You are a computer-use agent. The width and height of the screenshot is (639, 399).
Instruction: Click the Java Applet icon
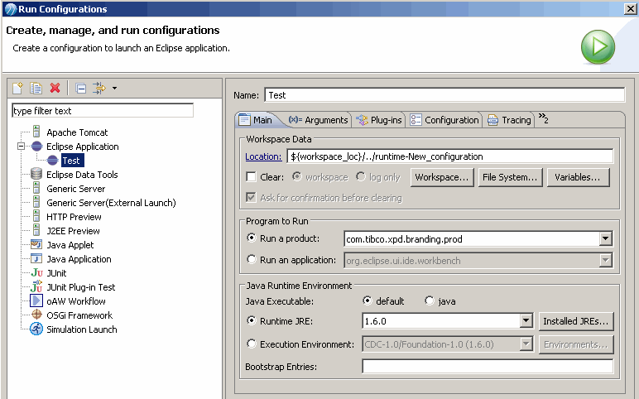(36, 244)
